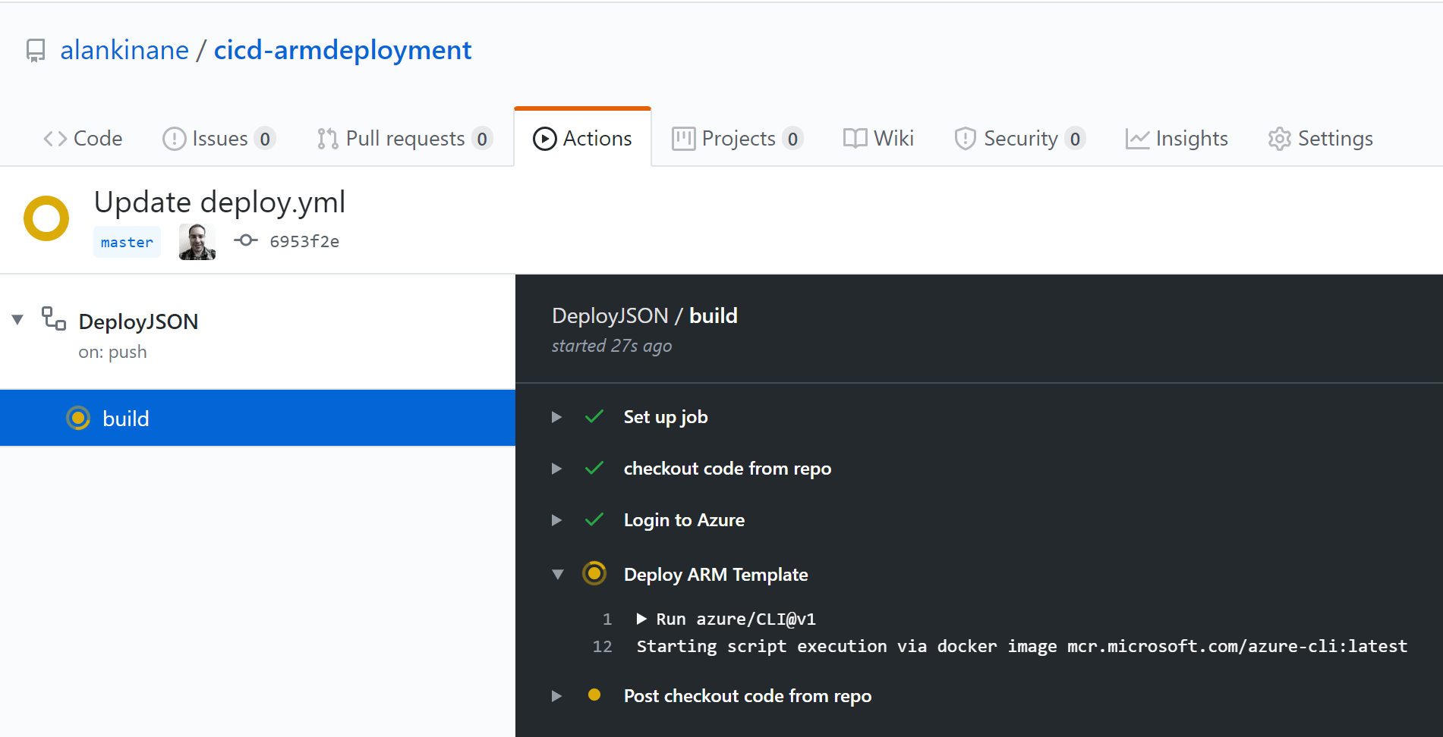Click the Code brackets icon
Screen dimensions: 1443x737
55,139
